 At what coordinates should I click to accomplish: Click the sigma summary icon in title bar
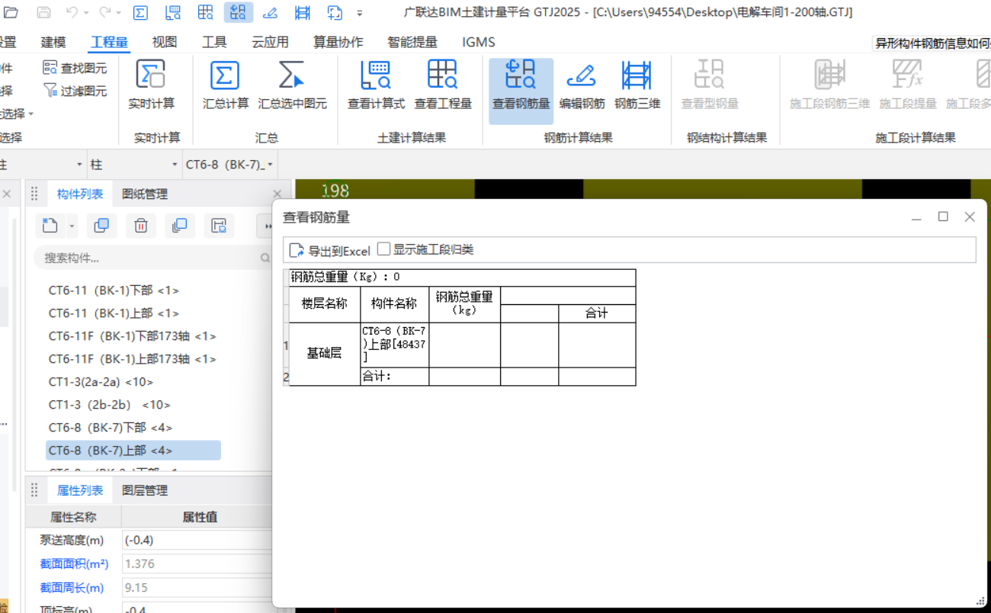pos(140,12)
